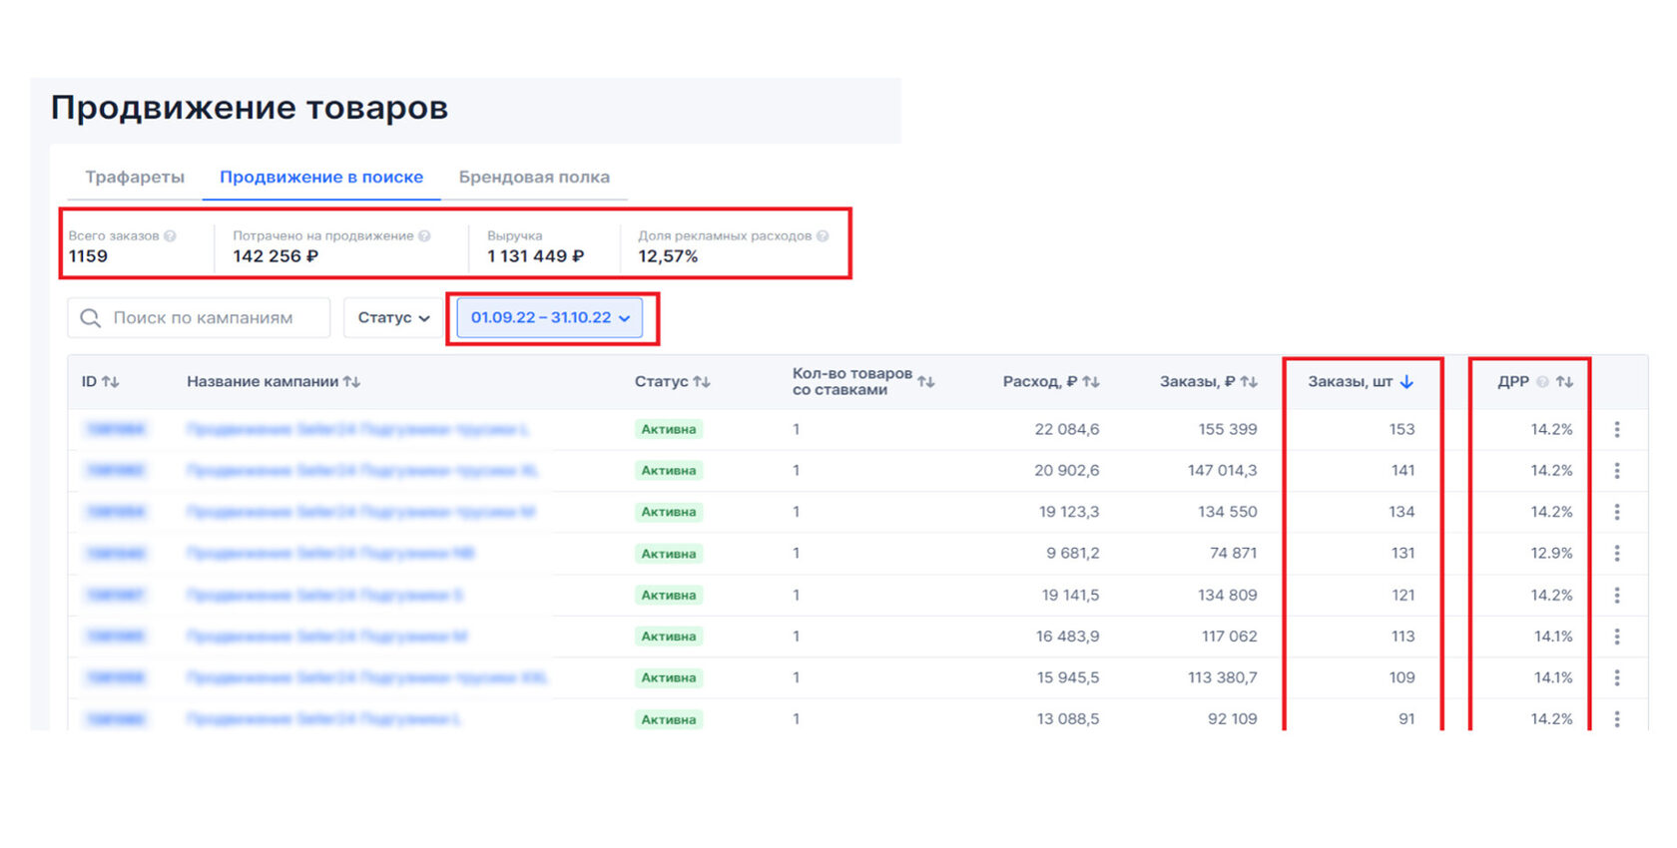This screenshot has width=1677, height=848.
Task: Open campaign link in 12.9% ДРР row
Action: (329, 553)
